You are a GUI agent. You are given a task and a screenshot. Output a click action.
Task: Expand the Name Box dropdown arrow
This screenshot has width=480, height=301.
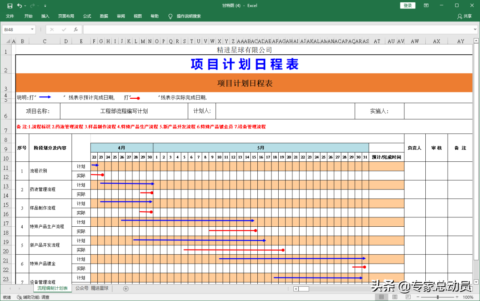32,29
